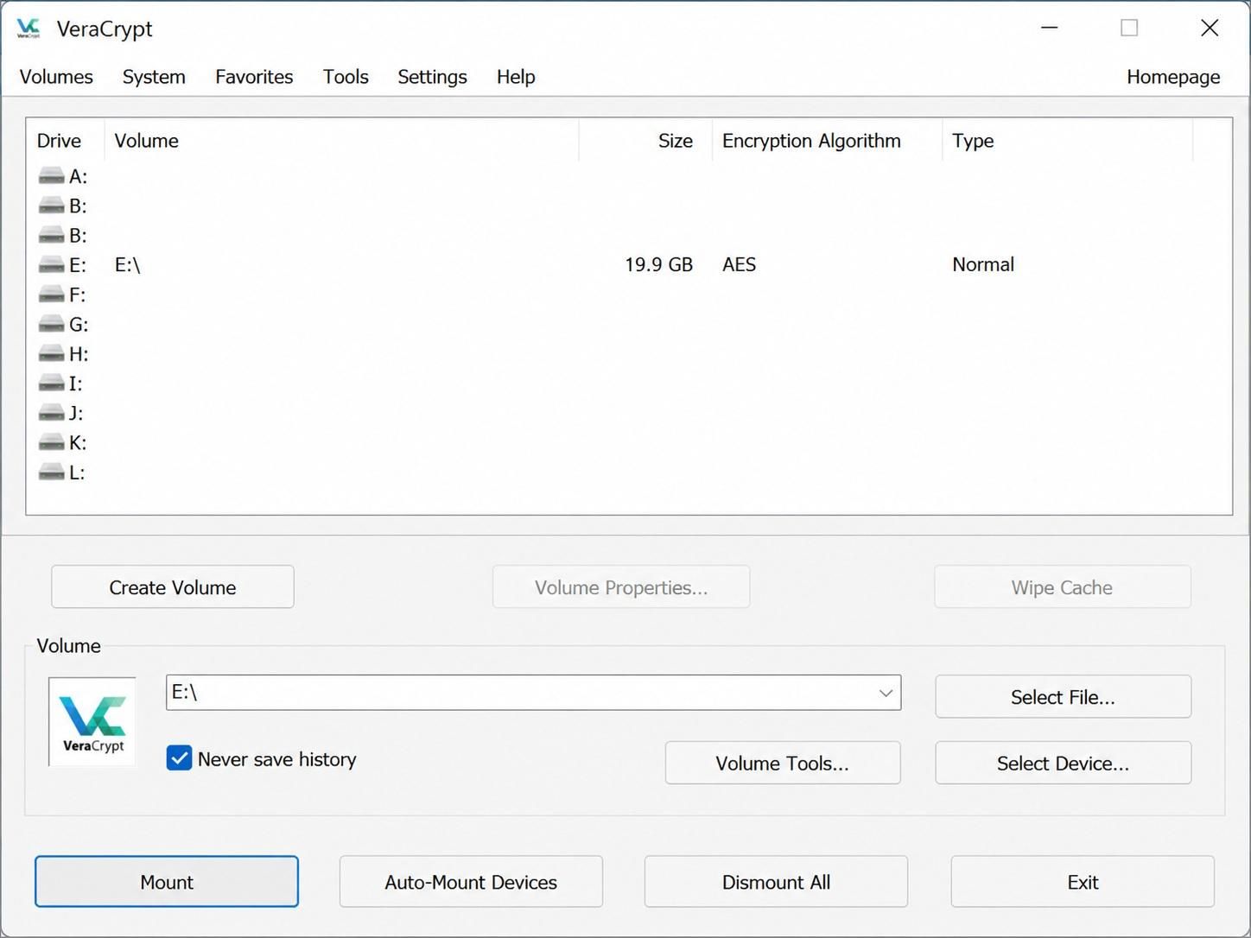The image size is (1251, 938).
Task: Click the VeraCrypt icon in title bar
Action: (x=29, y=29)
